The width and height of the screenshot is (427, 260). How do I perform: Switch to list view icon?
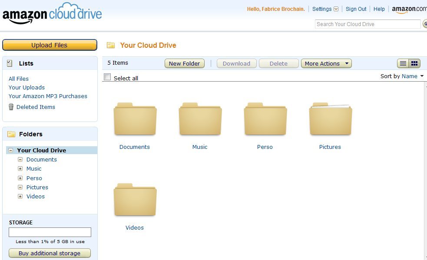403,64
